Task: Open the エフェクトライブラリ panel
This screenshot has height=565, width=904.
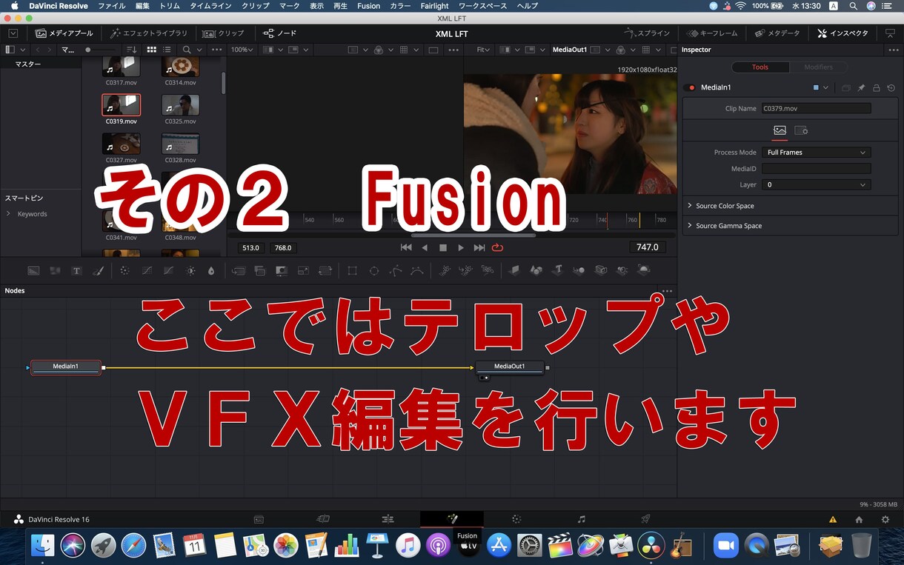Action: click(149, 33)
